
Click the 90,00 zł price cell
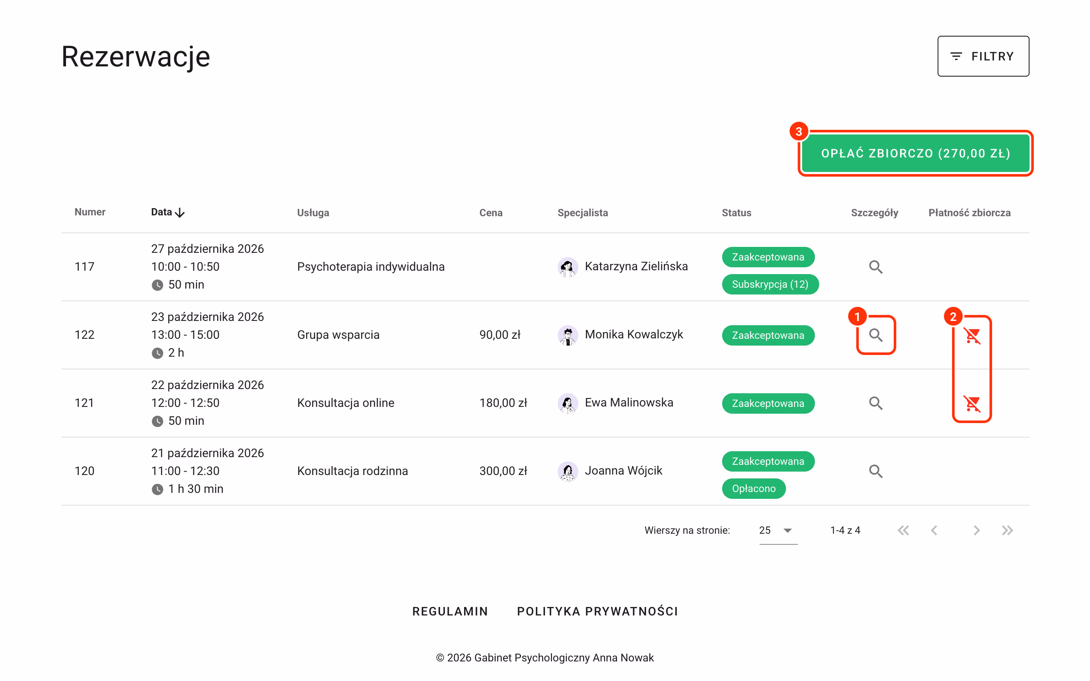pyautogui.click(x=500, y=335)
